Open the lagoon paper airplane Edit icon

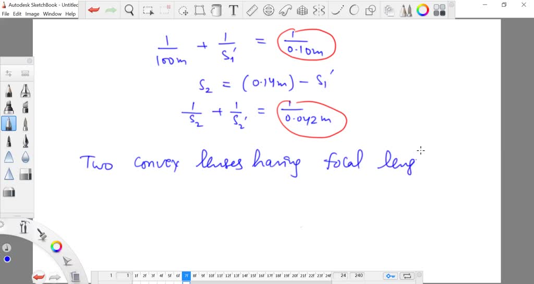pyautogui.click(x=68, y=261)
